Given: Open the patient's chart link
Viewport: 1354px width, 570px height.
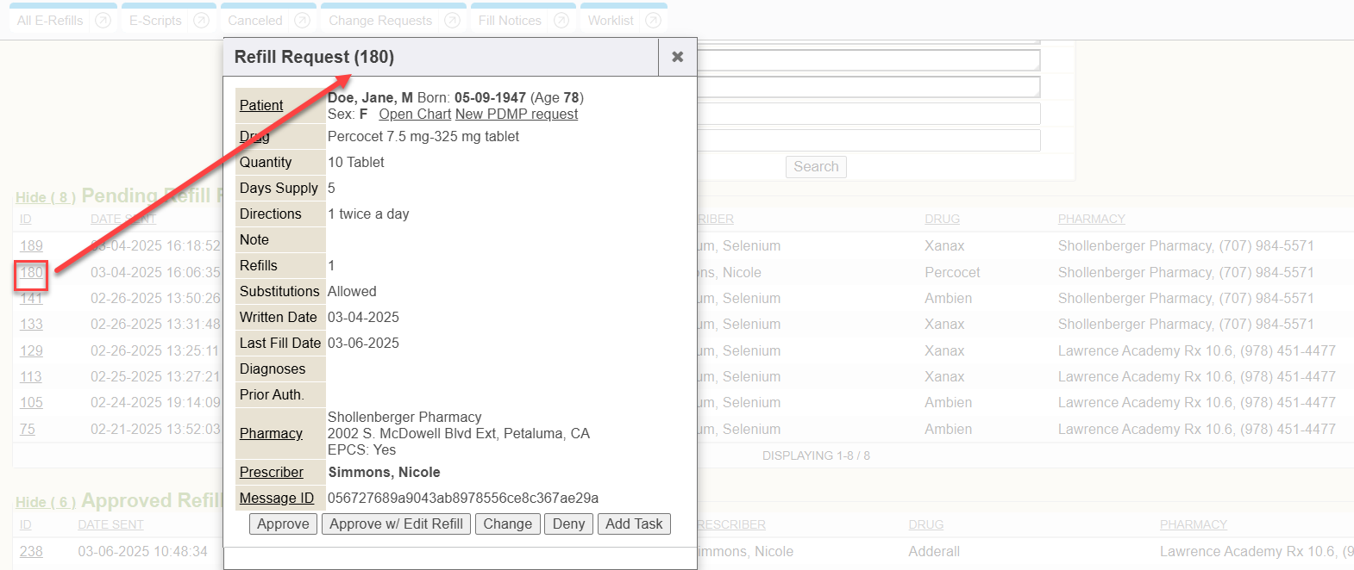Looking at the screenshot, I should (415, 115).
